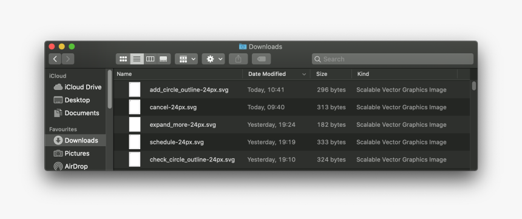Click the file list vertical scrollbar
Image resolution: width=522 pixels, height=219 pixels.
click(473, 86)
